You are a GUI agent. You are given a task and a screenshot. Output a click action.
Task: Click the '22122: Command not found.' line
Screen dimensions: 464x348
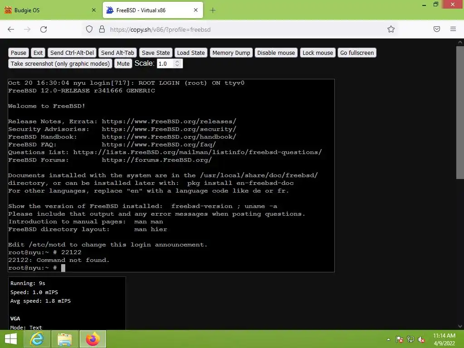pos(58,260)
